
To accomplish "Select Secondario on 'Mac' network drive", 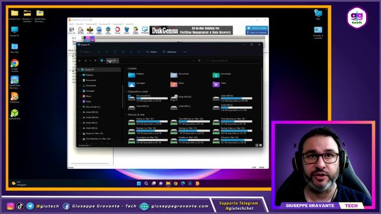I will (148, 140).
